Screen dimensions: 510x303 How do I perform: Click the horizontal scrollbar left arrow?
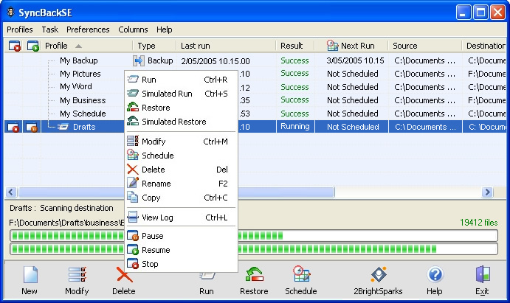(x=11, y=192)
